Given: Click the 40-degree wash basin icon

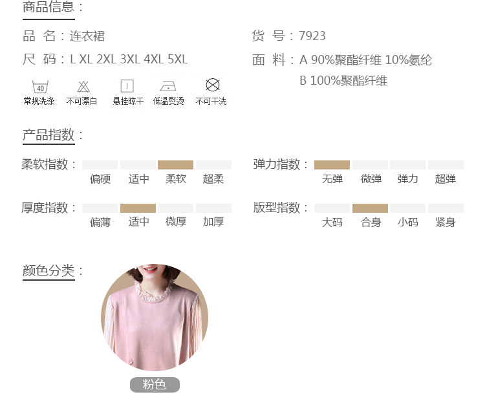Looking at the screenshot, I should click(40, 87).
